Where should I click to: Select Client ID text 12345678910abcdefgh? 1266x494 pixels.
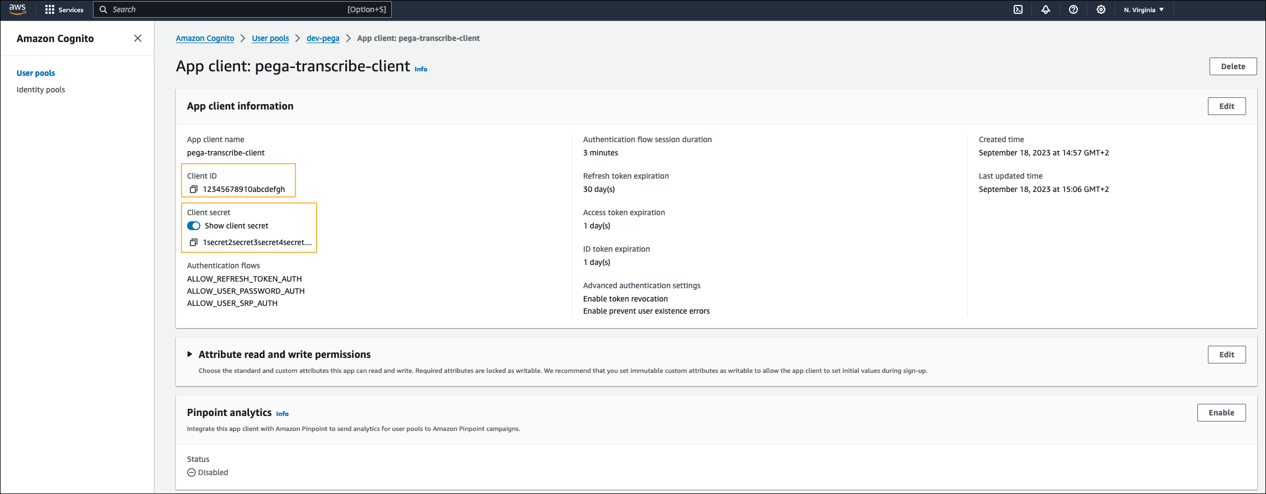coord(244,189)
